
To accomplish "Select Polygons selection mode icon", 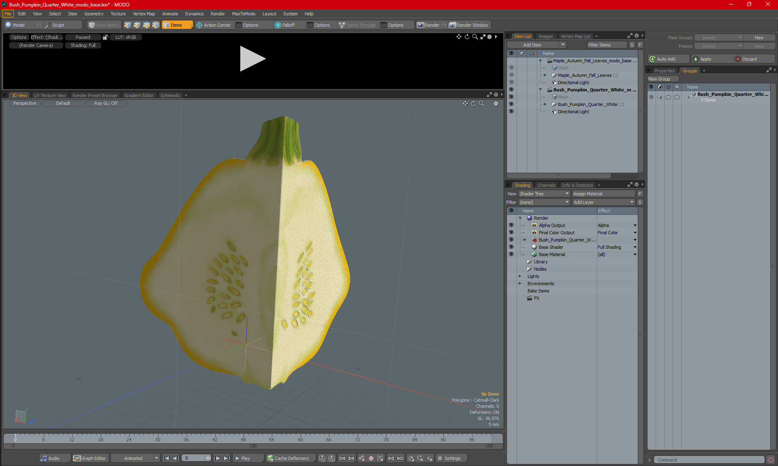I will coord(146,25).
